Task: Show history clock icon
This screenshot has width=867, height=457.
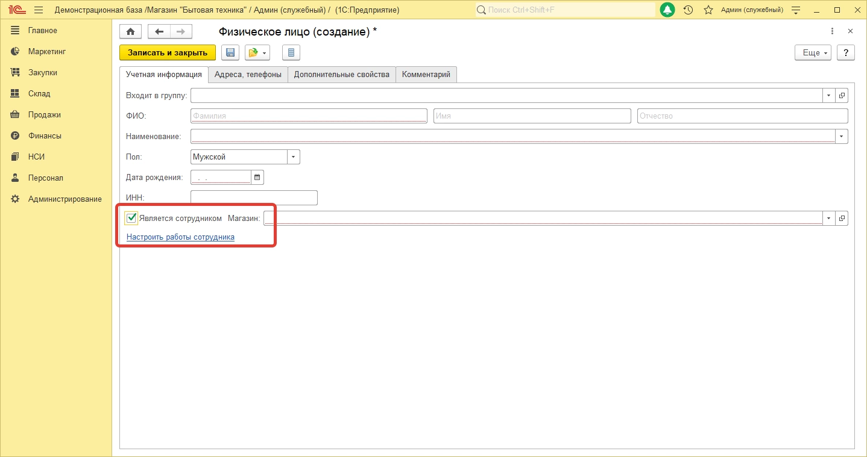Action: pyautogui.click(x=688, y=10)
